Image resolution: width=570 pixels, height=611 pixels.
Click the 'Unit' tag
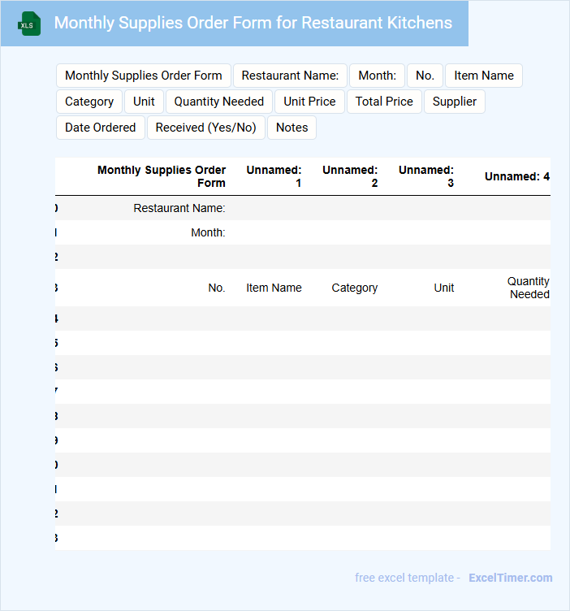pyautogui.click(x=144, y=102)
